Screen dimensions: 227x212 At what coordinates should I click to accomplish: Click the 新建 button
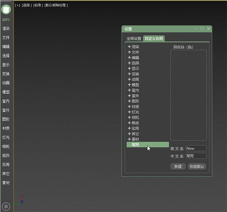pos(178,166)
